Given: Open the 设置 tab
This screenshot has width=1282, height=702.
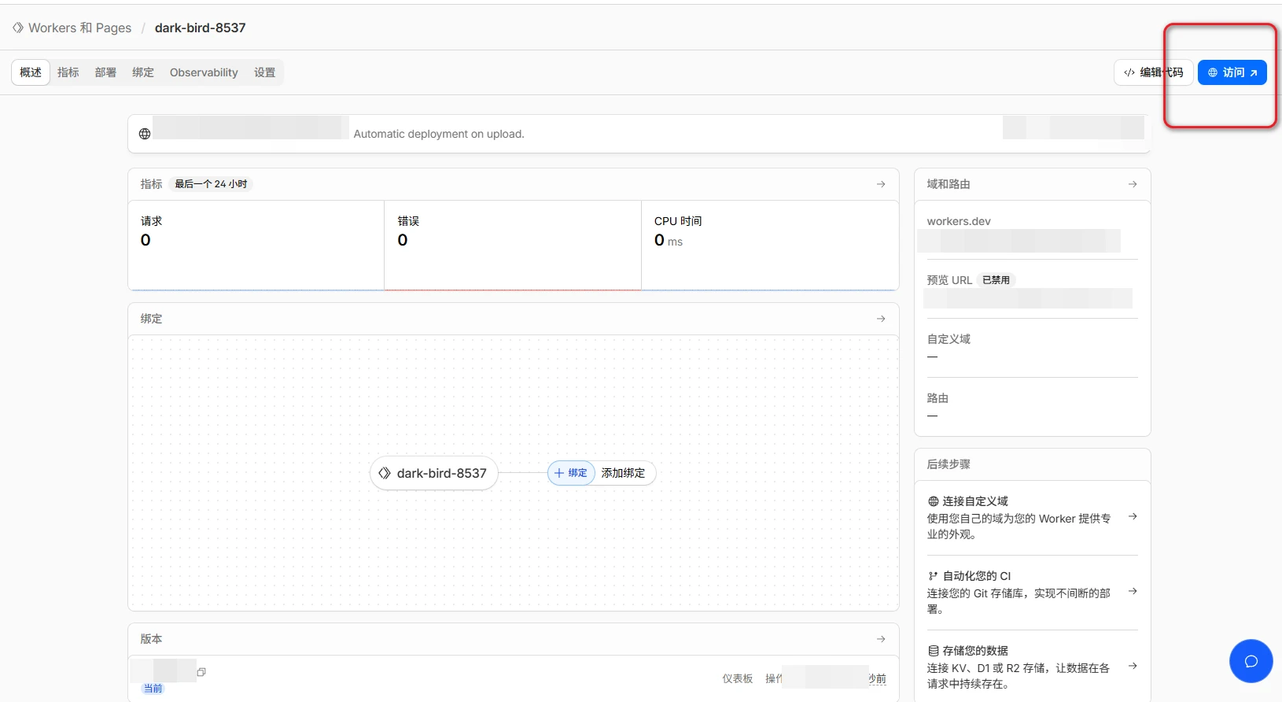Looking at the screenshot, I should pos(264,72).
